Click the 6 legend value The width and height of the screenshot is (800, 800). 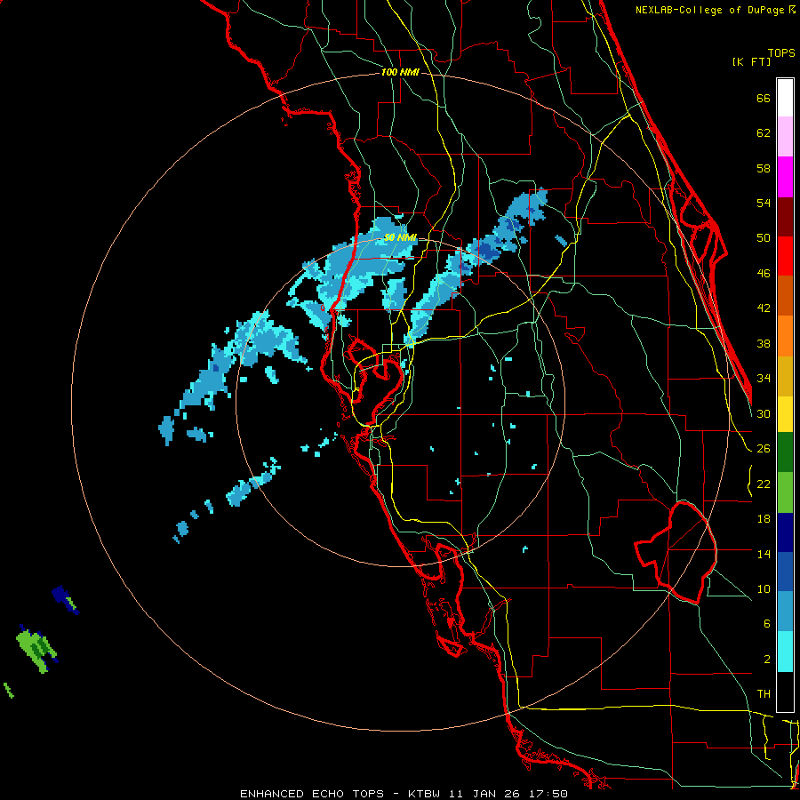pyautogui.click(x=766, y=623)
